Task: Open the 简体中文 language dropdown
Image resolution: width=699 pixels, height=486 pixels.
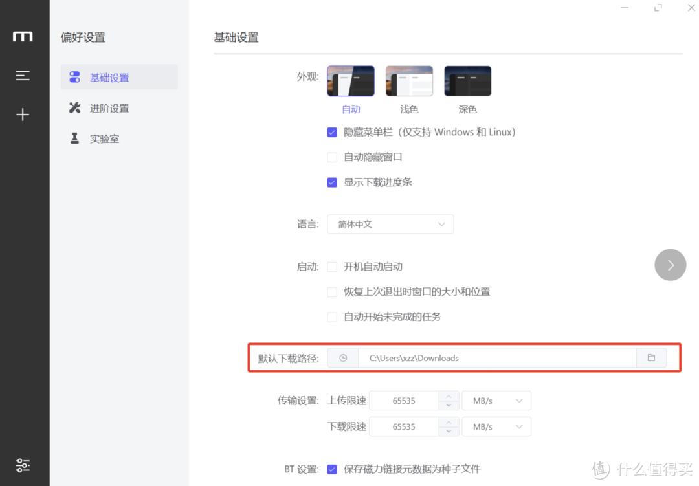Action: pos(390,225)
